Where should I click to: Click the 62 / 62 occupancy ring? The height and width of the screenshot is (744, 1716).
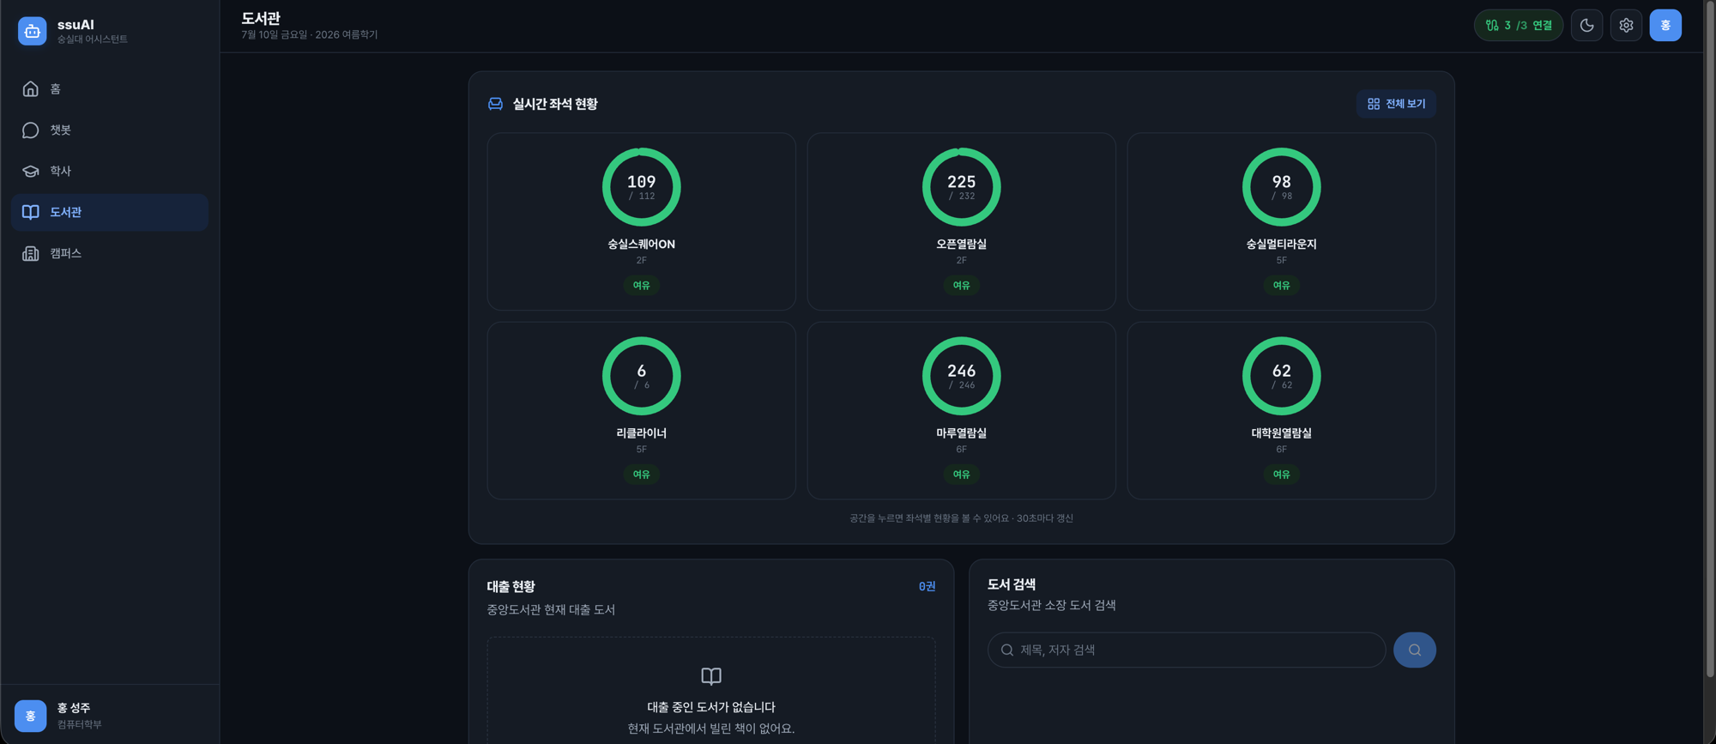tap(1281, 376)
